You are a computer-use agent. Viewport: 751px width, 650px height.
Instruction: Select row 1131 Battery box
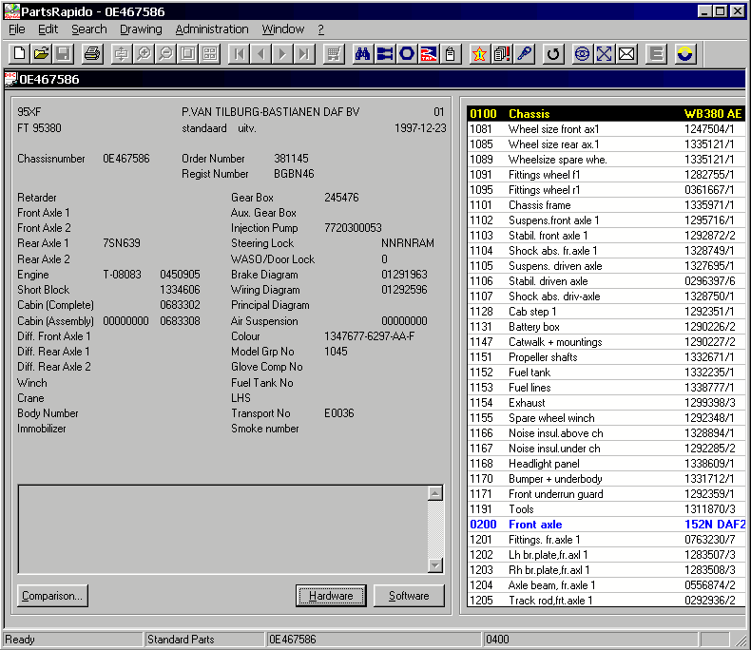coord(606,327)
